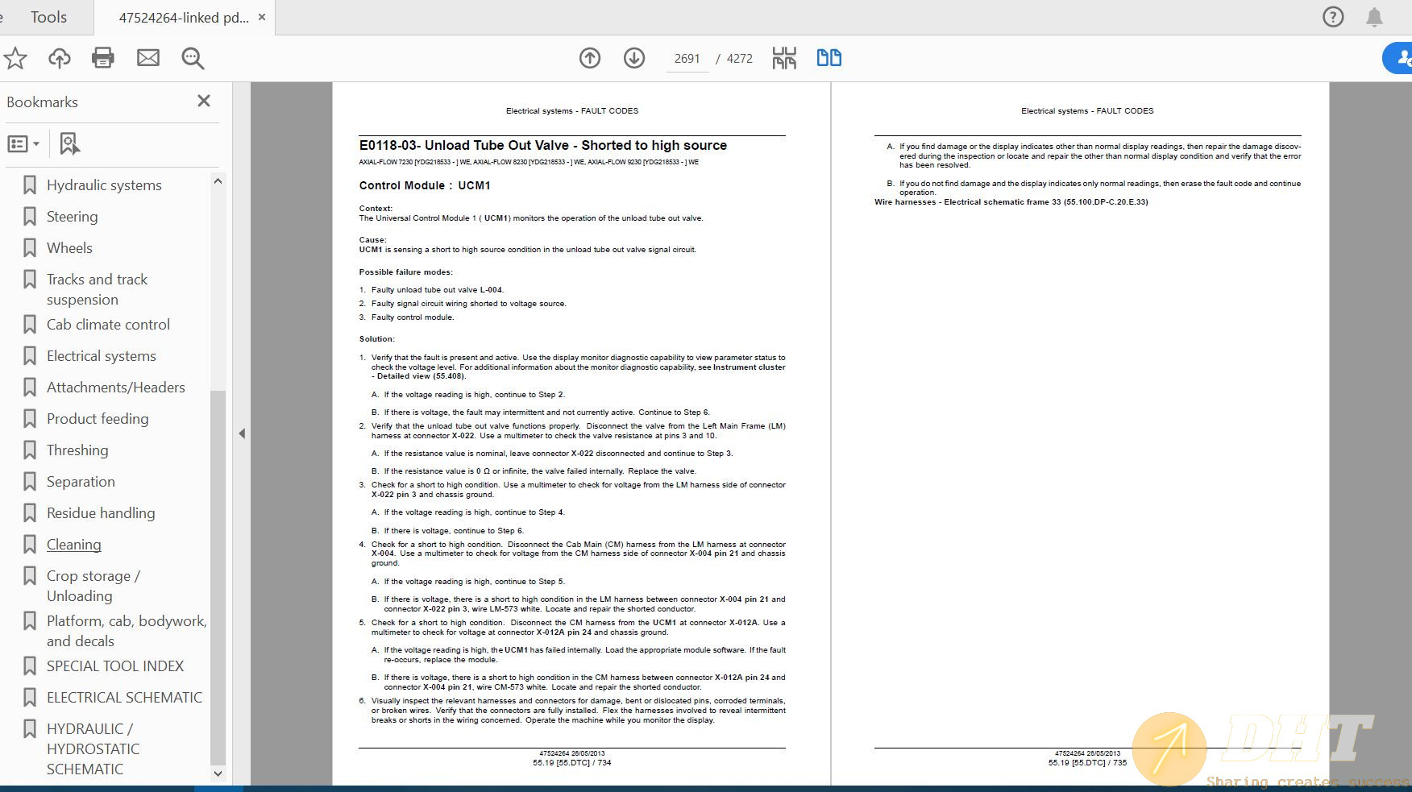
Task: Click the two-page view icon
Action: pyautogui.click(x=829, y=58)
